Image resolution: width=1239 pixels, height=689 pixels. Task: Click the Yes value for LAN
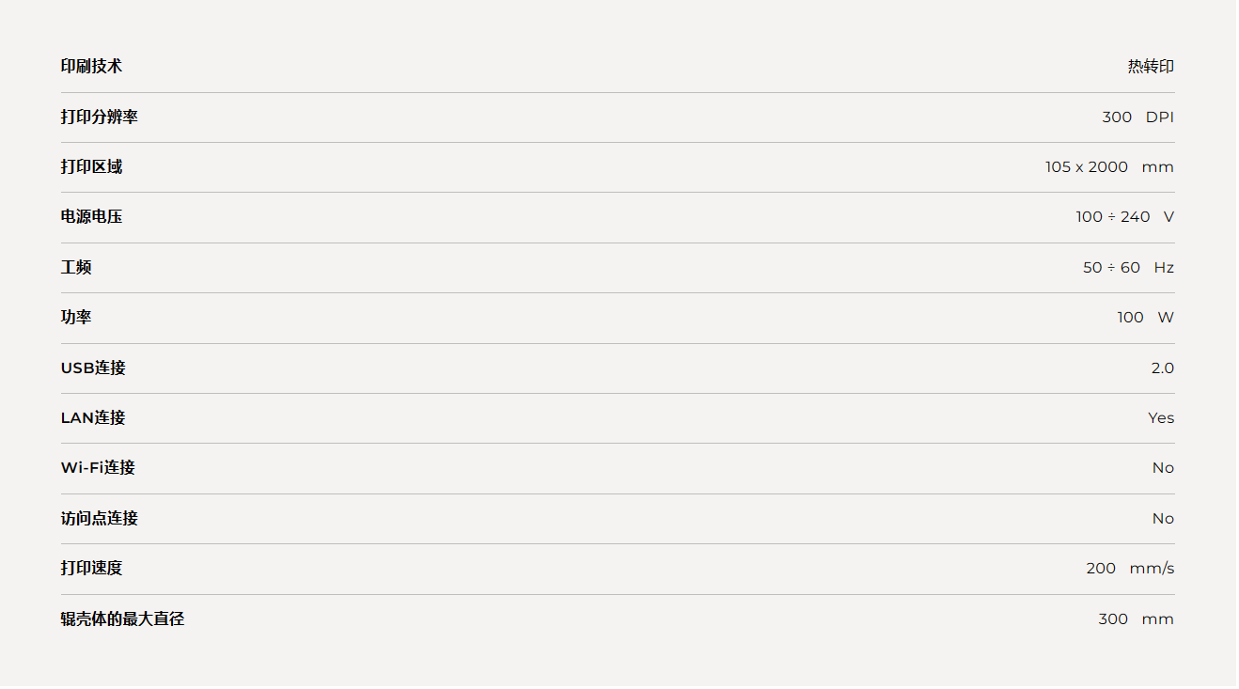pyautogui.click(x=1161, y=418)
